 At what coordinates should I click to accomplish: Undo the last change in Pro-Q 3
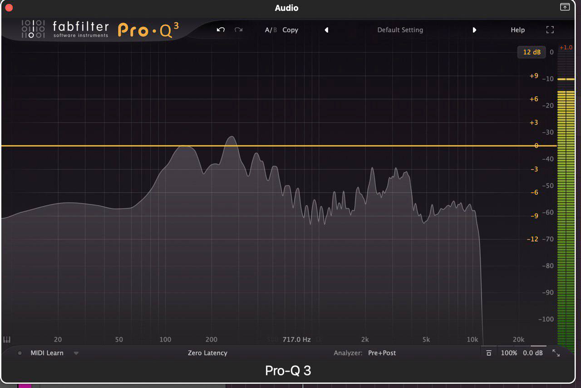[221, 30]
